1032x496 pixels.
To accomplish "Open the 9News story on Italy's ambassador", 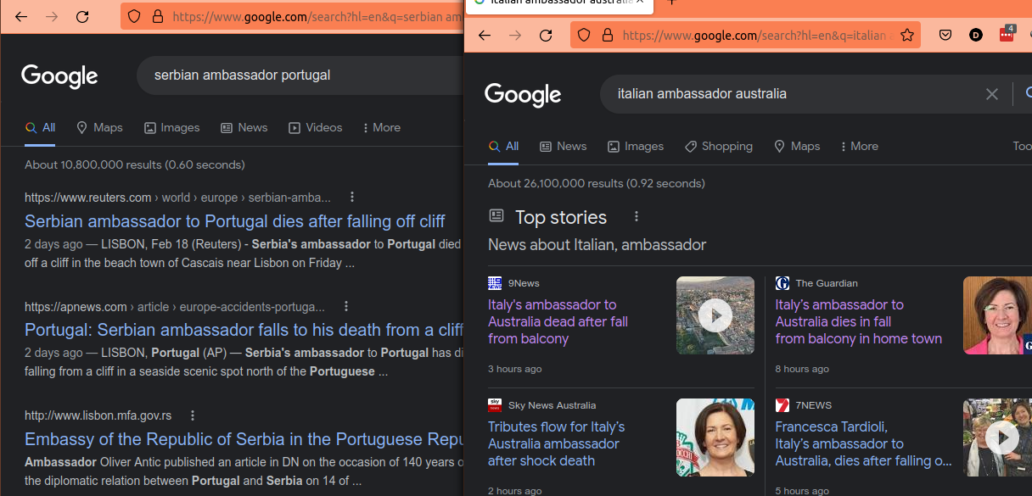I will (x=558, y=321).
